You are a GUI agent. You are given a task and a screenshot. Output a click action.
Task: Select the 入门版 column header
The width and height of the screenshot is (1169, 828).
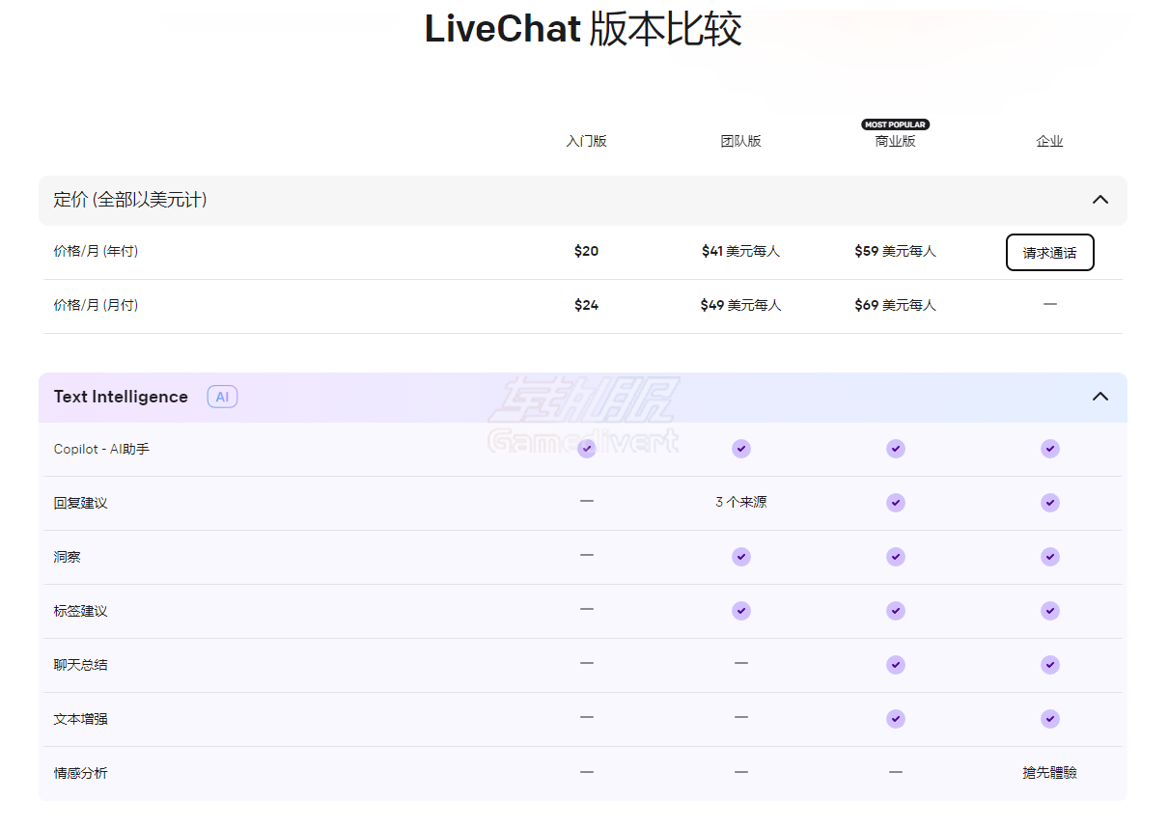pos(586,141)
